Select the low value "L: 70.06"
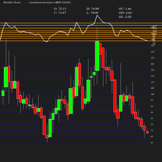This screenshot has width=162, height=162. pos(92,13)
